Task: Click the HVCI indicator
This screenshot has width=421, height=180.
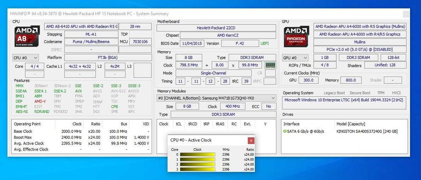Action: click(x=396, y=93)
